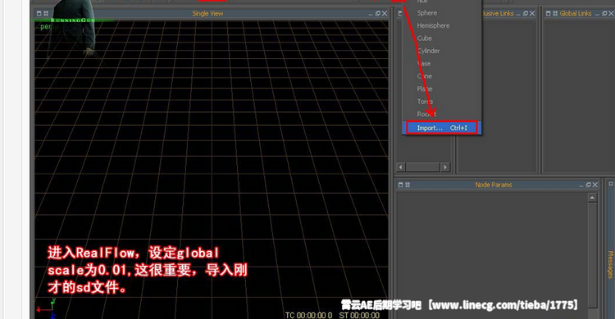Click the Node Params scroll-up arrow
This screenshot has height=319, width=615.
click(592, 198)
